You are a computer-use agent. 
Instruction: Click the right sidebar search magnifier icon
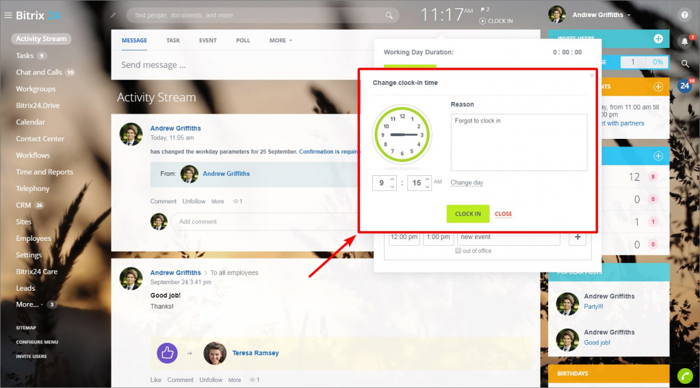point(685,64)
